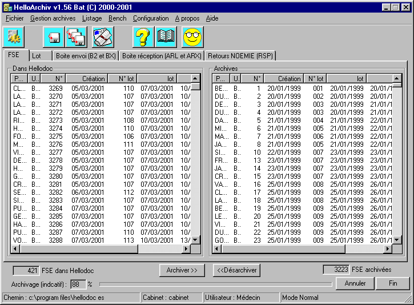Select Archives row number 10 created 22/01/1999
414x305 pixels.
point(303,152)
